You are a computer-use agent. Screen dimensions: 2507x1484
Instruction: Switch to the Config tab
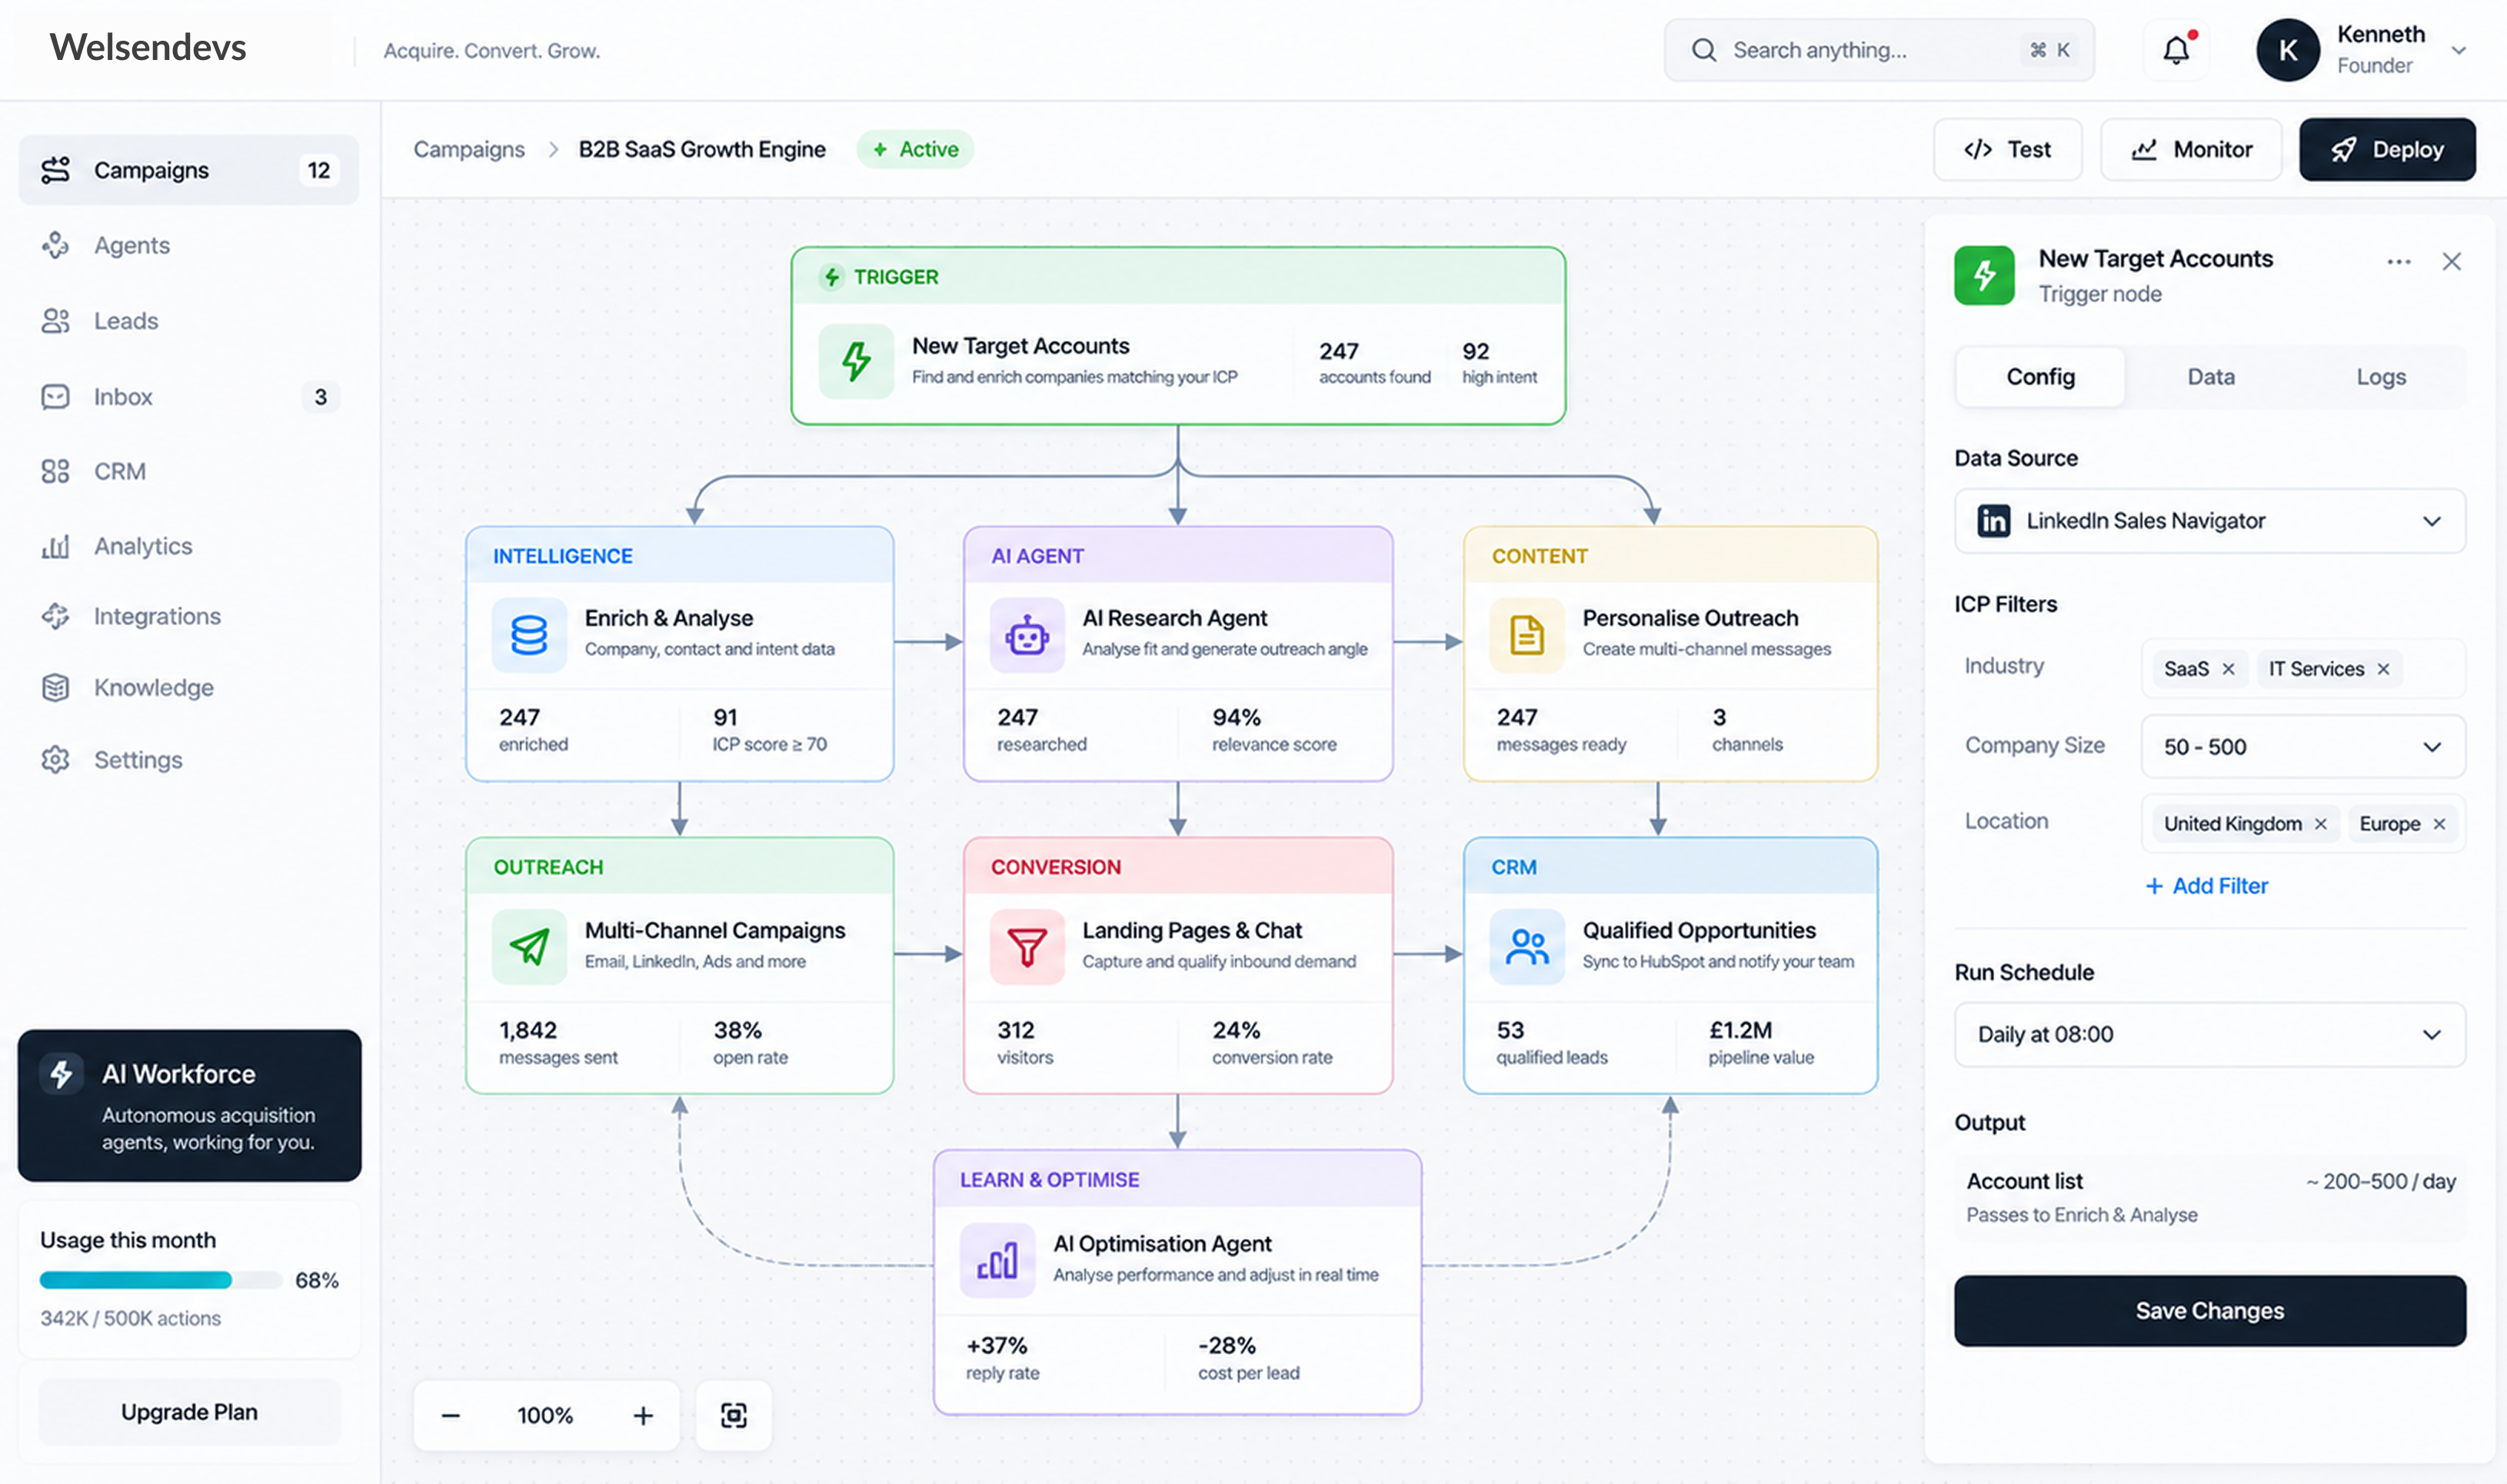click(x=2040, y=377)
